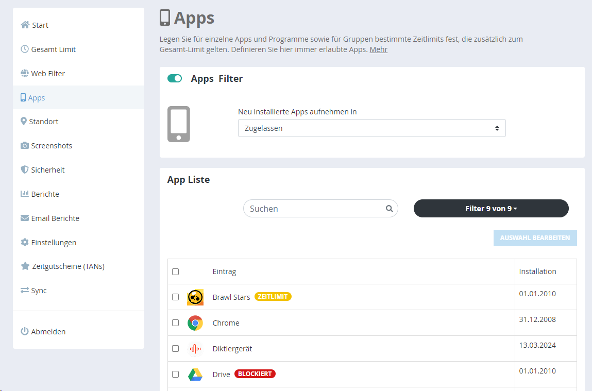Click the App Liste heading
This screenshot has height=391, width=592.
pyautogui.click(x=189, y=180)
